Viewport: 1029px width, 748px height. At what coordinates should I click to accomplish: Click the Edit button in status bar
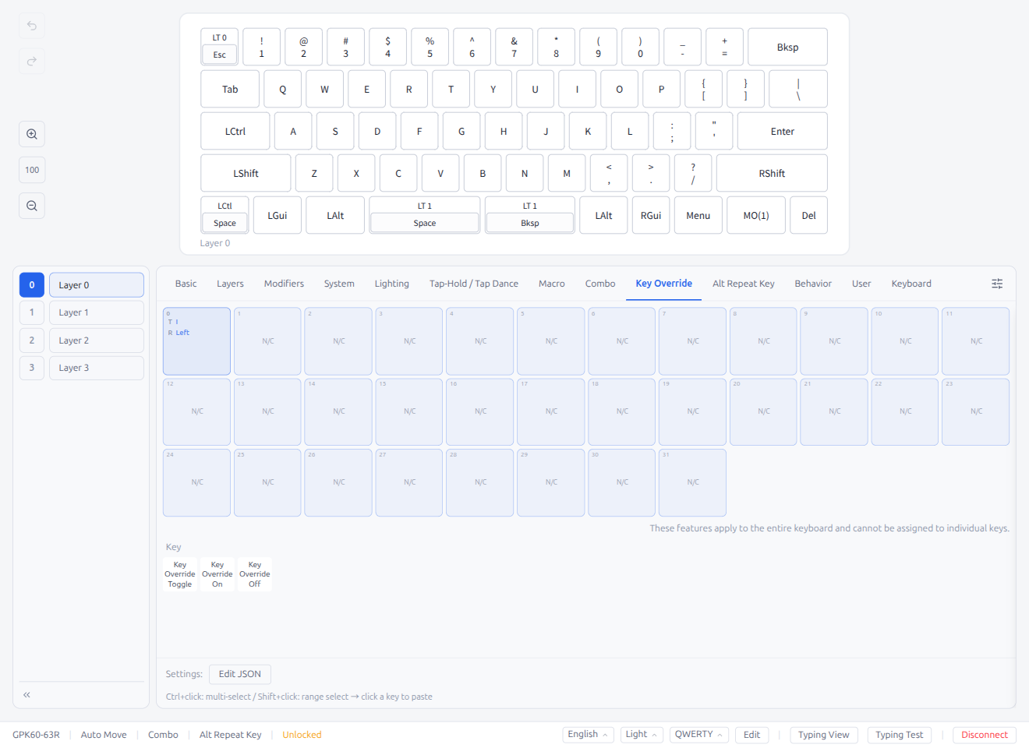point(751,735)
